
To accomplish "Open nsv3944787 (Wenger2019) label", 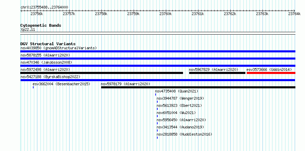I will (x=180, y=98).
